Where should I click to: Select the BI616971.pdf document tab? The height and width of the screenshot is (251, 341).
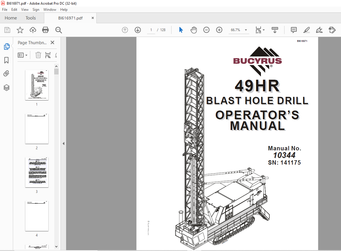[x=70, y=18]
